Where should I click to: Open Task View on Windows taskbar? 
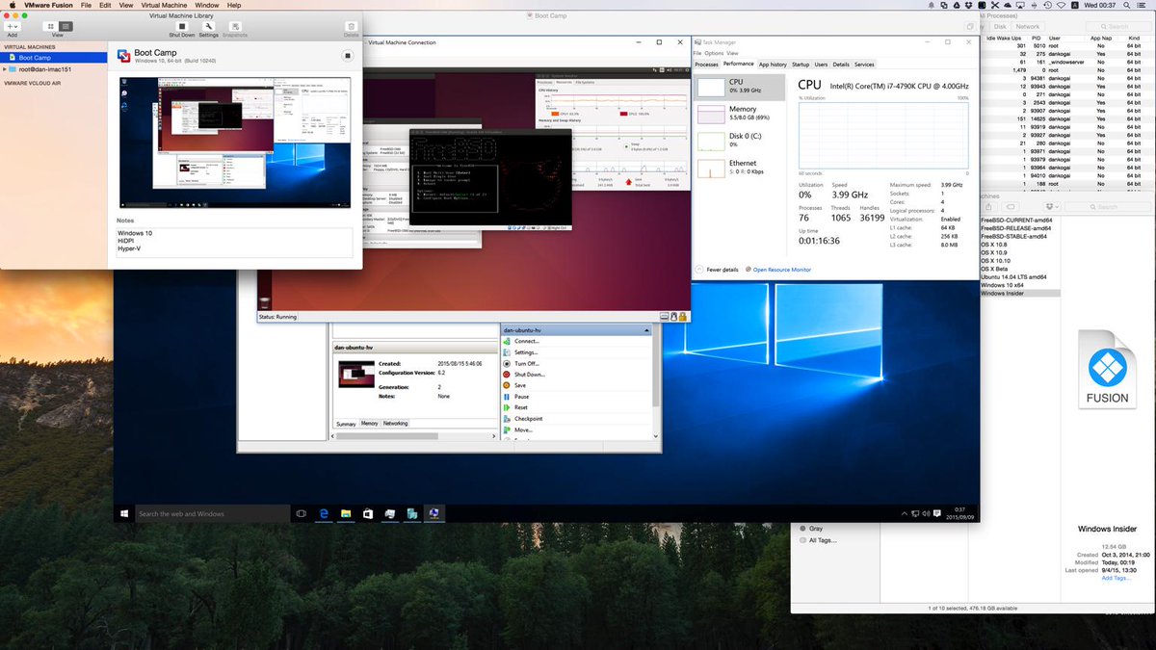[302, 514]
